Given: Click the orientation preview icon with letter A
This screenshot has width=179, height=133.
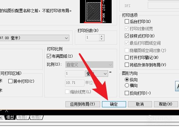Looking at the screenshot, I should coord(177,86).
